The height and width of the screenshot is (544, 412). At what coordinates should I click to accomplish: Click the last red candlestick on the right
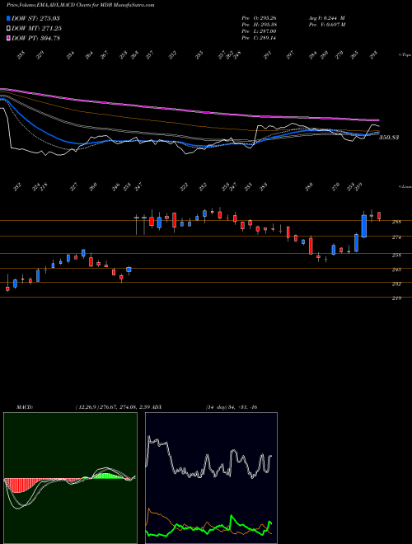[x=379, y=216]
